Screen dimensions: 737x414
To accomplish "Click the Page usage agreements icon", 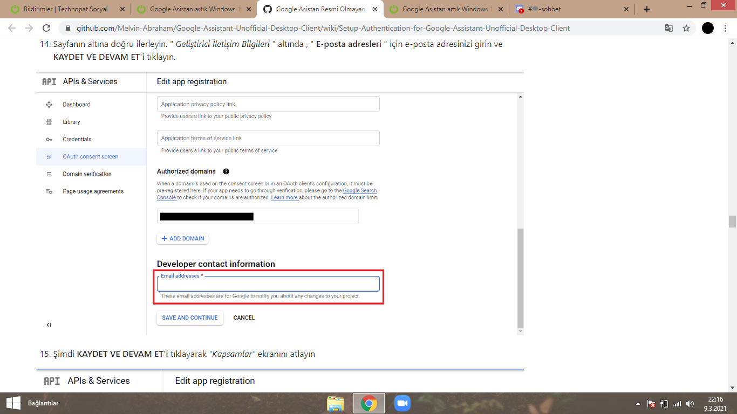I will (49, 191).
